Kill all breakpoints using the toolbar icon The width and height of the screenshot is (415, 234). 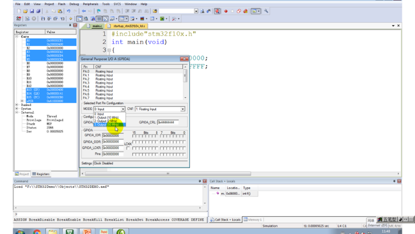pos(246,11)
